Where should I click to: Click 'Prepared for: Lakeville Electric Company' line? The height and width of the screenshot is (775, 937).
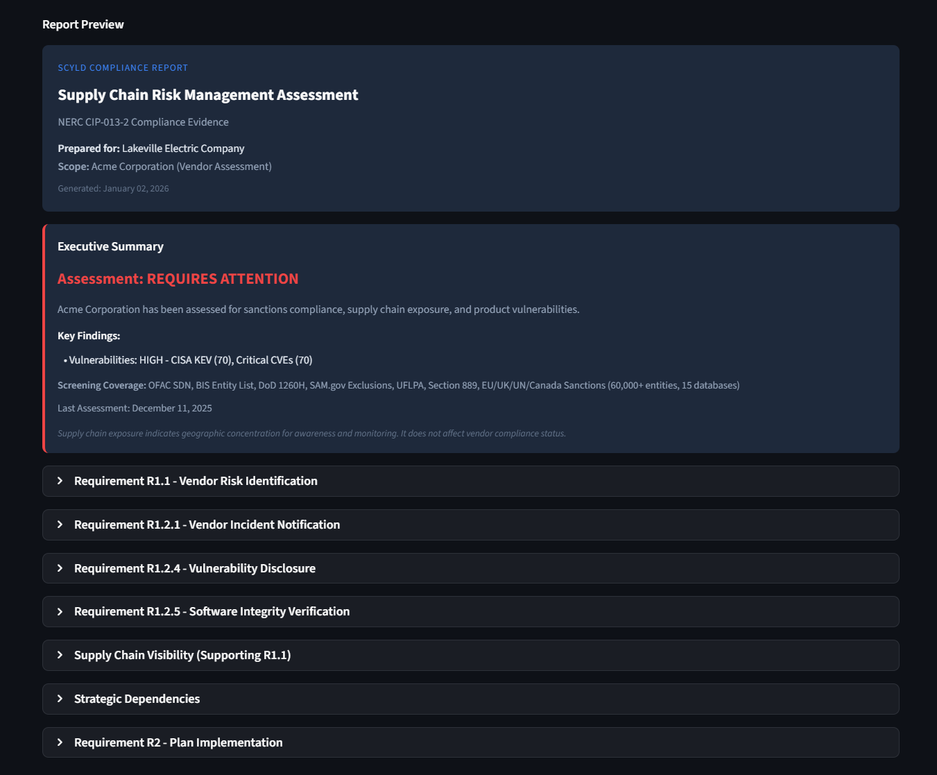(151, 148)
